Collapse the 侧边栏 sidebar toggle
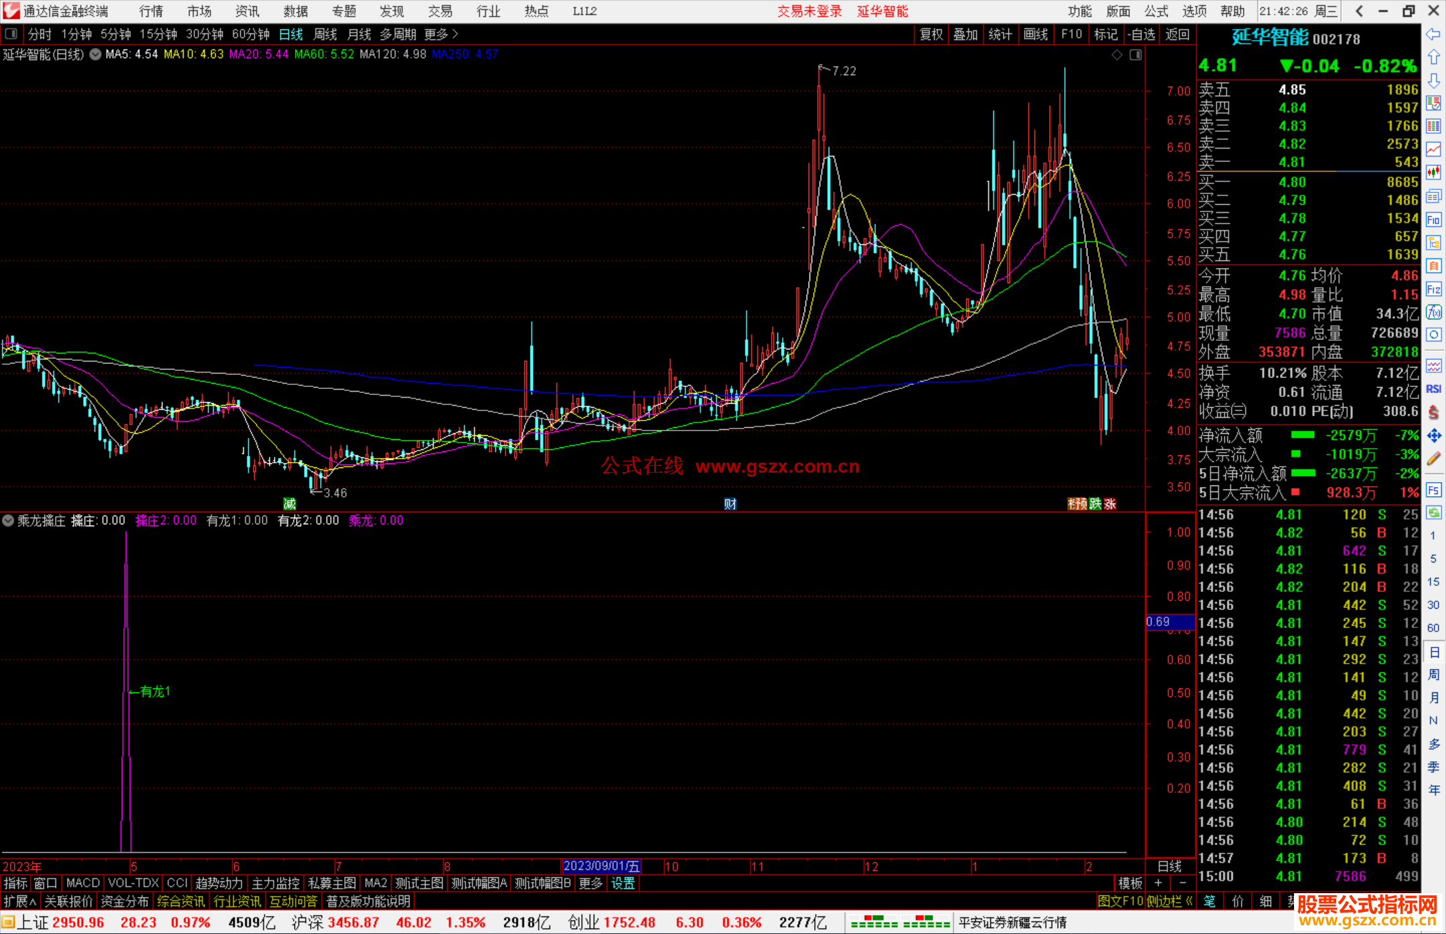The height and width of the screenshot is (934, 1446). [1170, 901]
